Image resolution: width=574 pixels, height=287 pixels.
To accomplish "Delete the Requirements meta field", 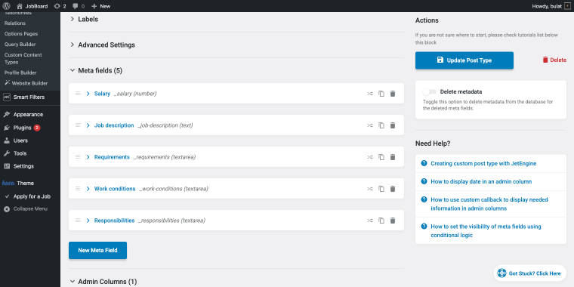I will click(393, 157).
